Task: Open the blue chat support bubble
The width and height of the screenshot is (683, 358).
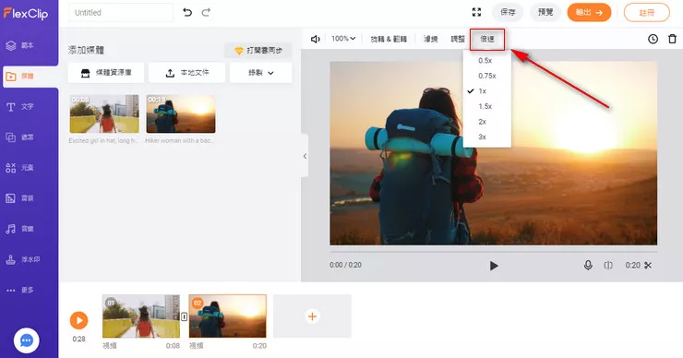Action: pos(26,340)
